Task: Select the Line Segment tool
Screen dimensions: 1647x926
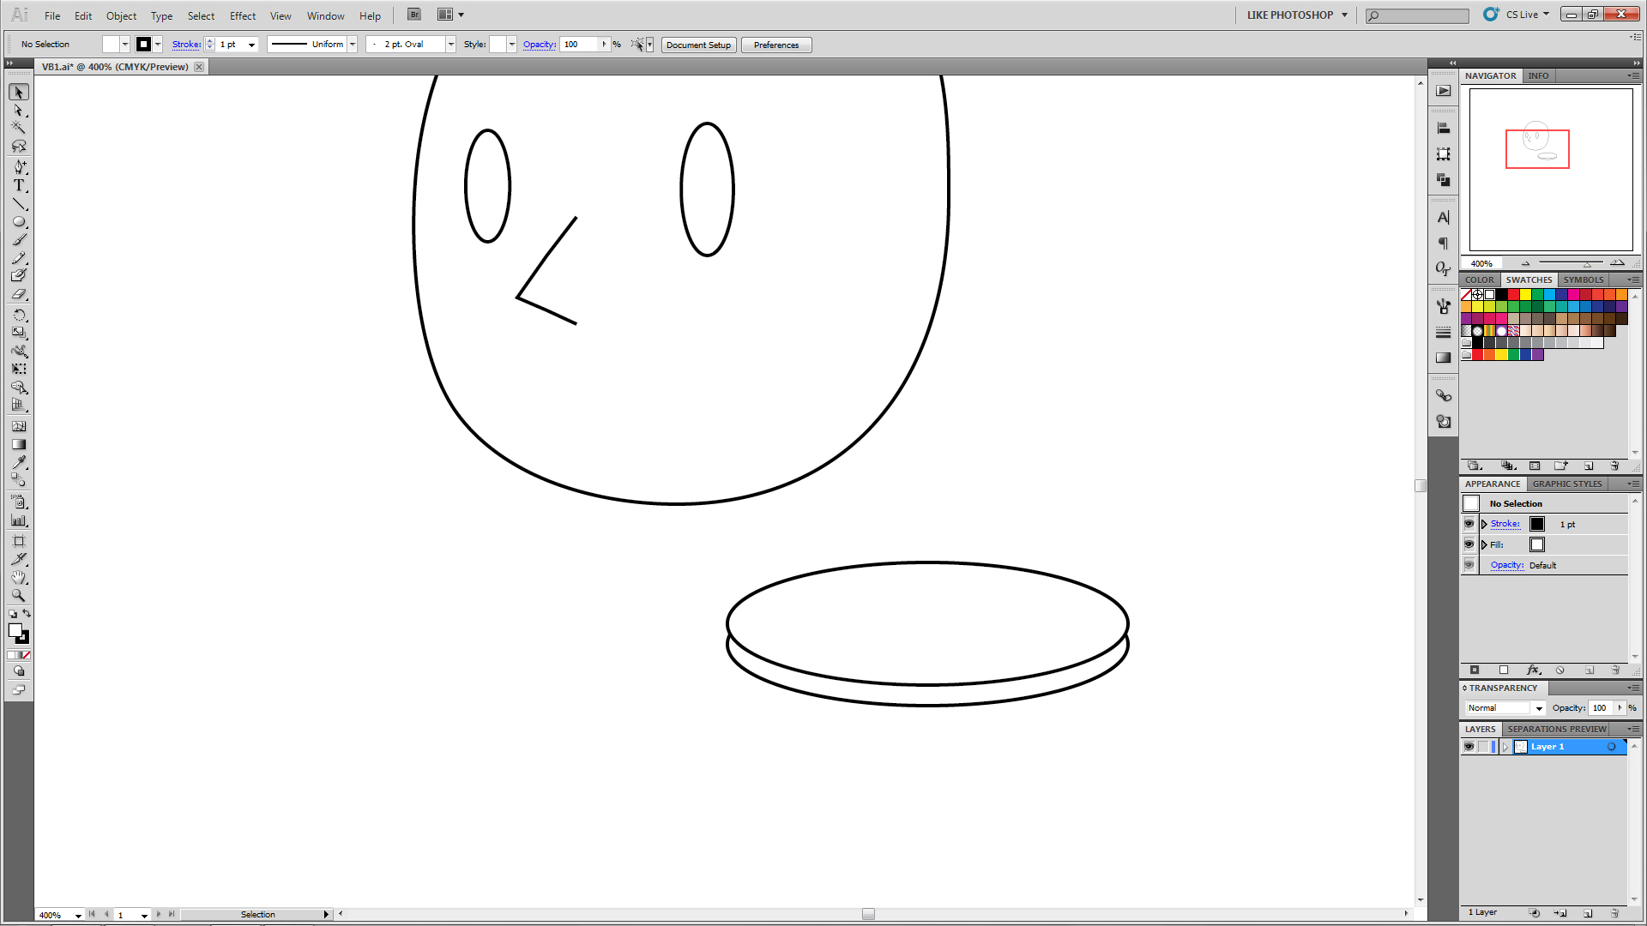Action: click(x=19, y=204)
